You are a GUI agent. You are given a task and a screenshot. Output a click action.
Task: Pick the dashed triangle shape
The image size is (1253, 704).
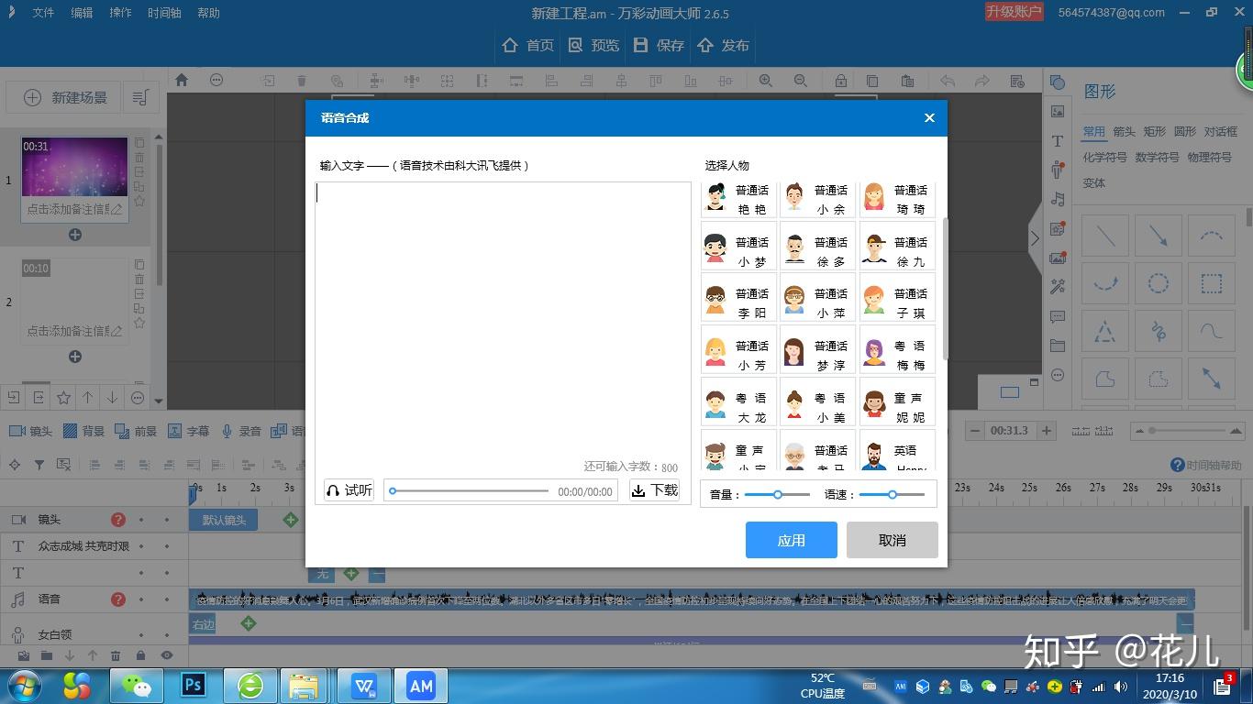point(1105,331)
